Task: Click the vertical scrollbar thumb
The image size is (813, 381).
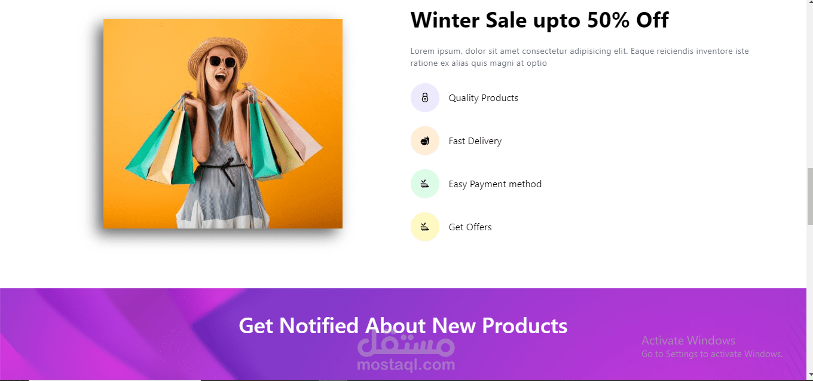Action: [809, 197]
